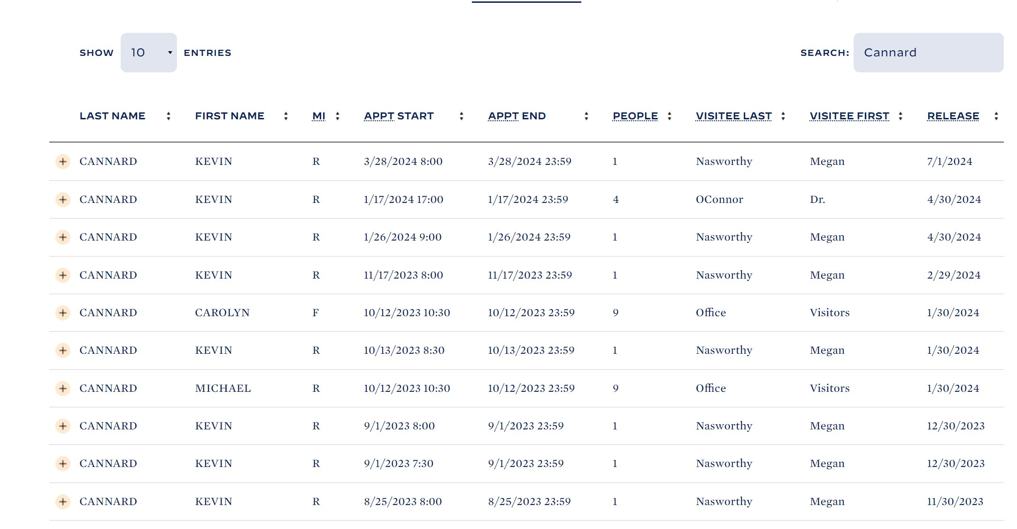1017x529 pixels.
Task: Sort by Last Name column header
Action: coord(112,116)
